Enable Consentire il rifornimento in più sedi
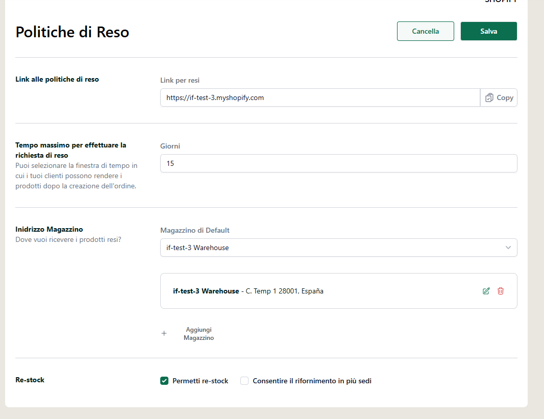This screenshot has height=419, width=544. tap(244, 381)
